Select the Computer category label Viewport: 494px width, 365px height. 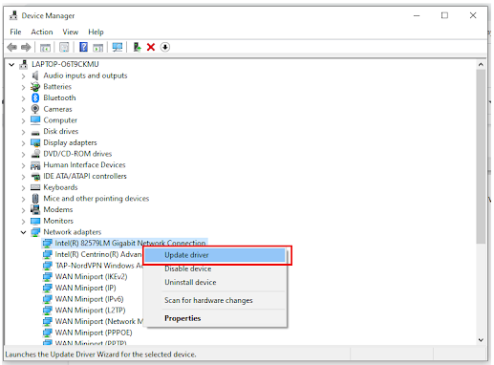pyautogui.click(x=60, y=120)
